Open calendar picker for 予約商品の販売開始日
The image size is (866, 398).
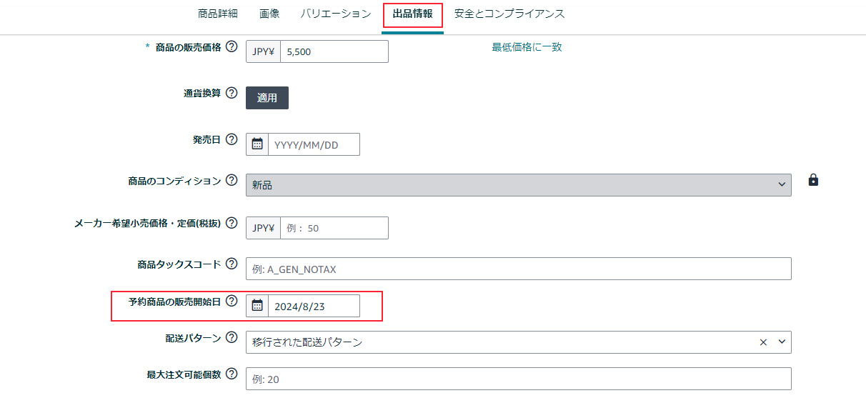point(257,306)
